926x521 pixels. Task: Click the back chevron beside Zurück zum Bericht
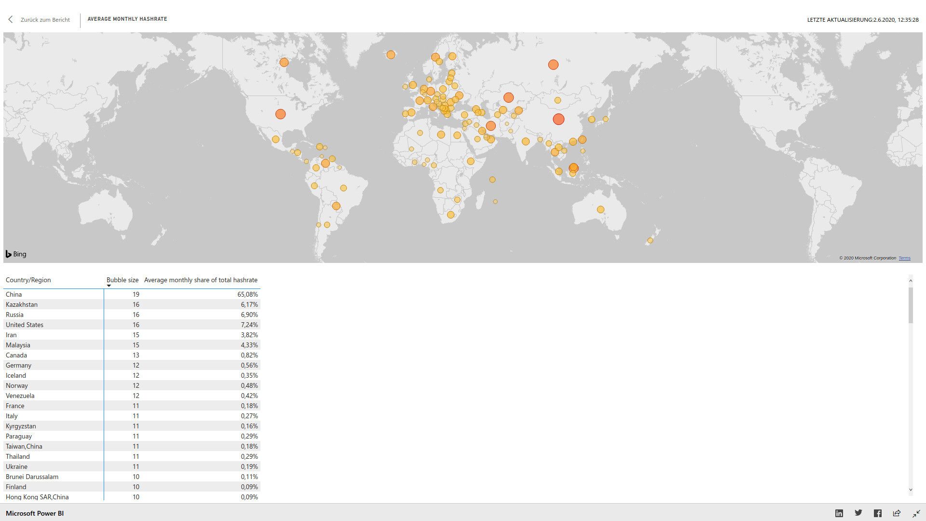click(10, 19)
